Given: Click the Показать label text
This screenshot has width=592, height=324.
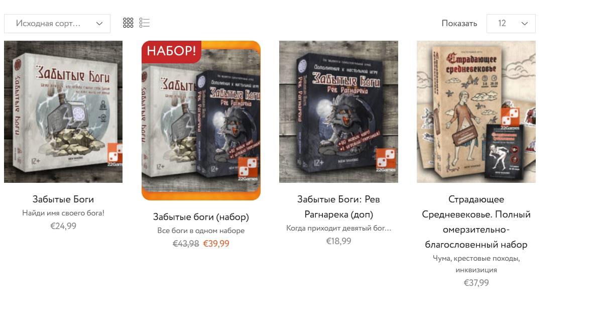Looking at the screenshot, I should click(459, 24).
